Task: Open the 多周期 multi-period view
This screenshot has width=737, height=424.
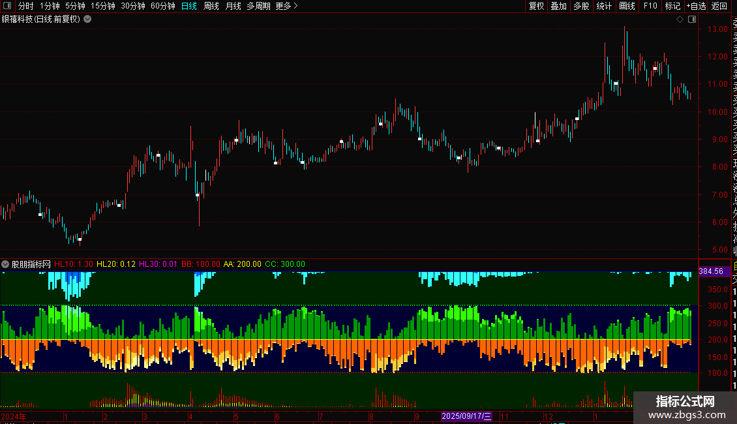Action: click(258, 6)
